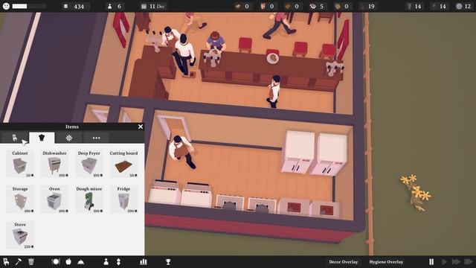Select the Oven item
476x268 pixels.
[54, 199]
